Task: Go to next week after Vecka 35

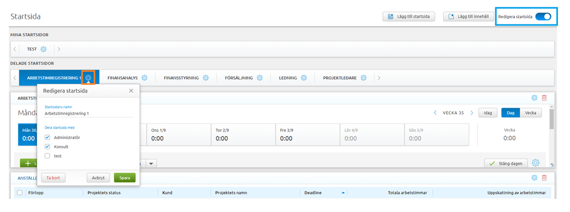Action: (472, 113)
